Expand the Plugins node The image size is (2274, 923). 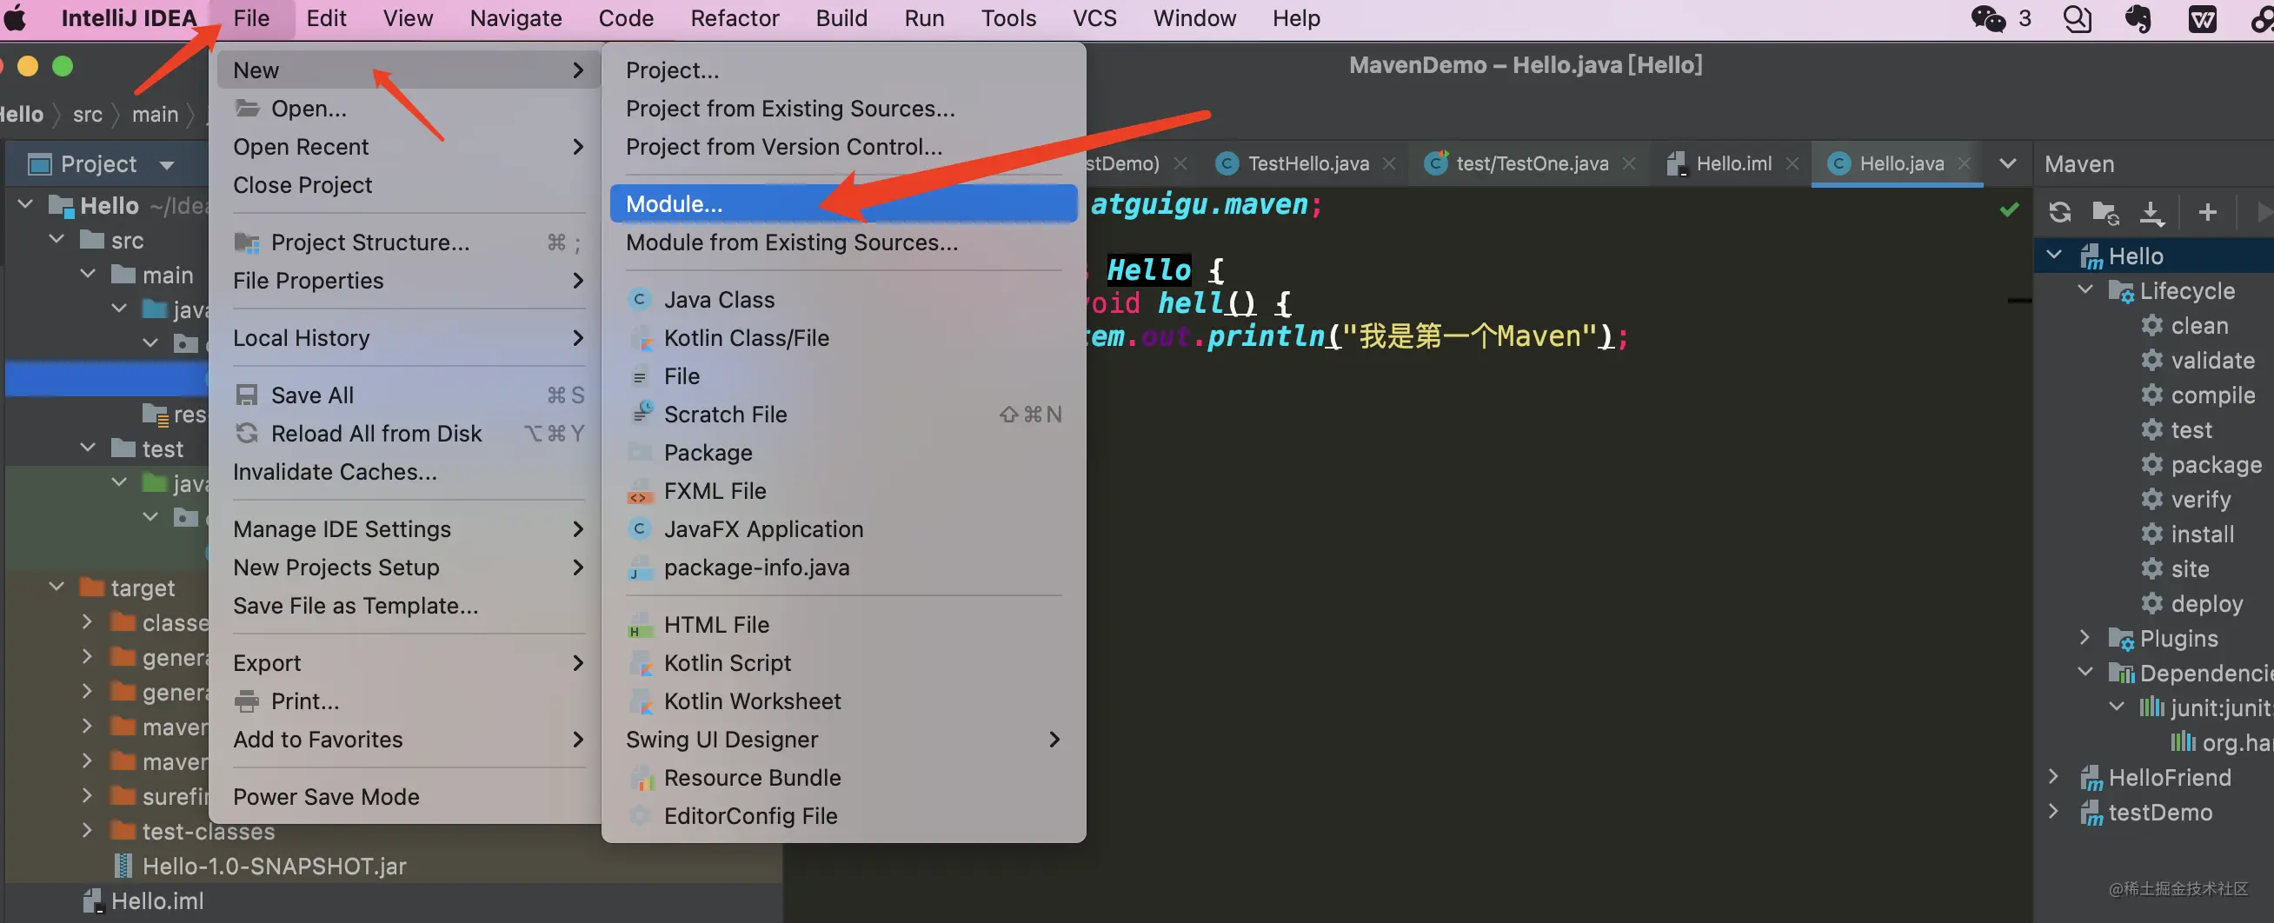coord(2085,637)
